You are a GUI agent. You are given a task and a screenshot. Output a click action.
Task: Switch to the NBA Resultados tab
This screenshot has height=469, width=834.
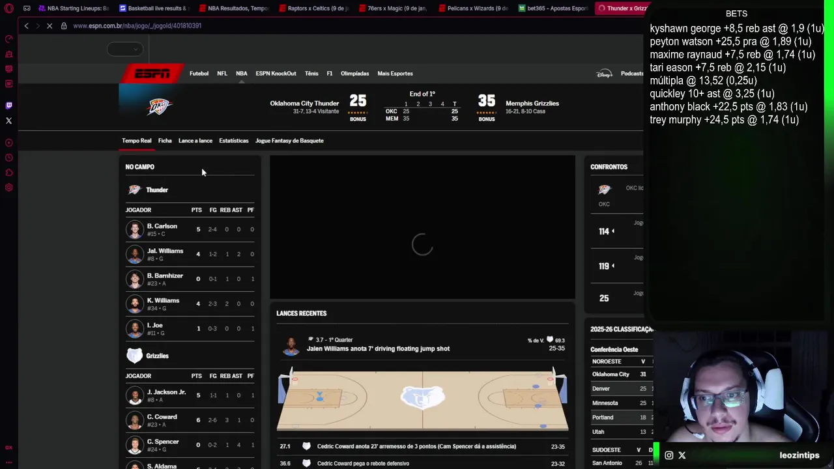point(234,8)
